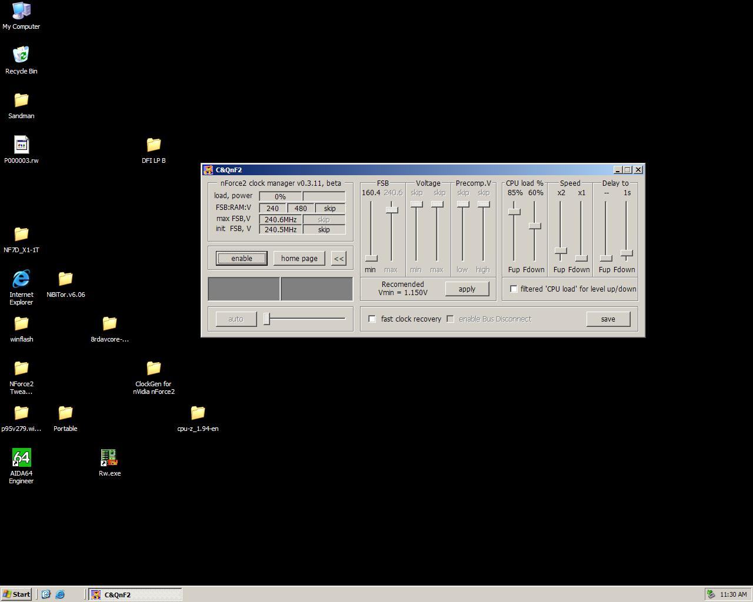Click C&QnF2 taskbar button
Screen dimensions: 753x602
click(135, 594)
